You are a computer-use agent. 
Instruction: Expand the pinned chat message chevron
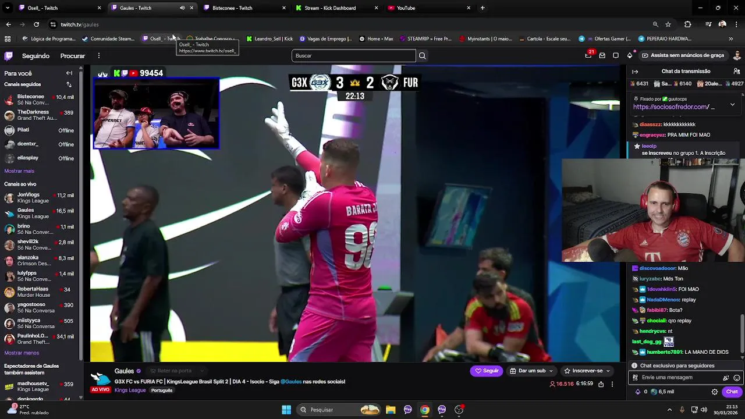(x=732, y=105)
